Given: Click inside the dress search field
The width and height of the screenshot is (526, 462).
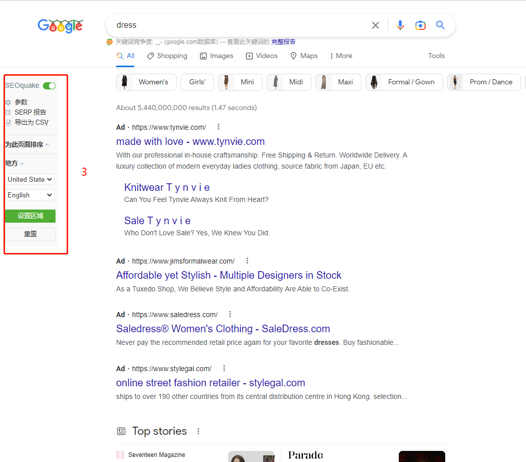Looking at the screenshot, I should point(237,25).
